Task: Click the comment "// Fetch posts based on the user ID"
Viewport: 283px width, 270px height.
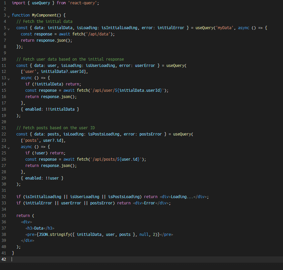Action: 56,128
